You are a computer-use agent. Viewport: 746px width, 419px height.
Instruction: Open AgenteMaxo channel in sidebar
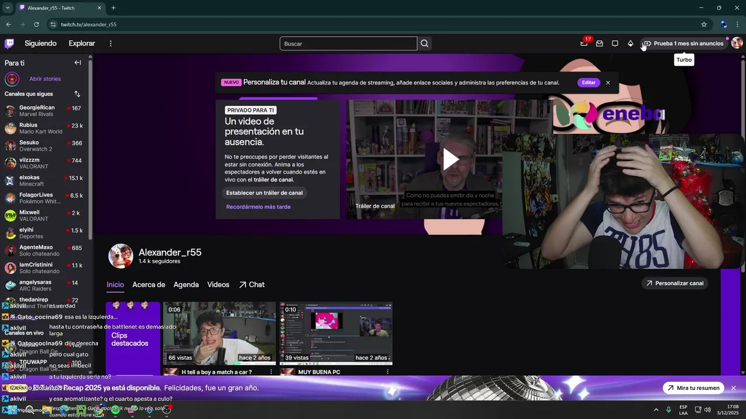(45, 250)
